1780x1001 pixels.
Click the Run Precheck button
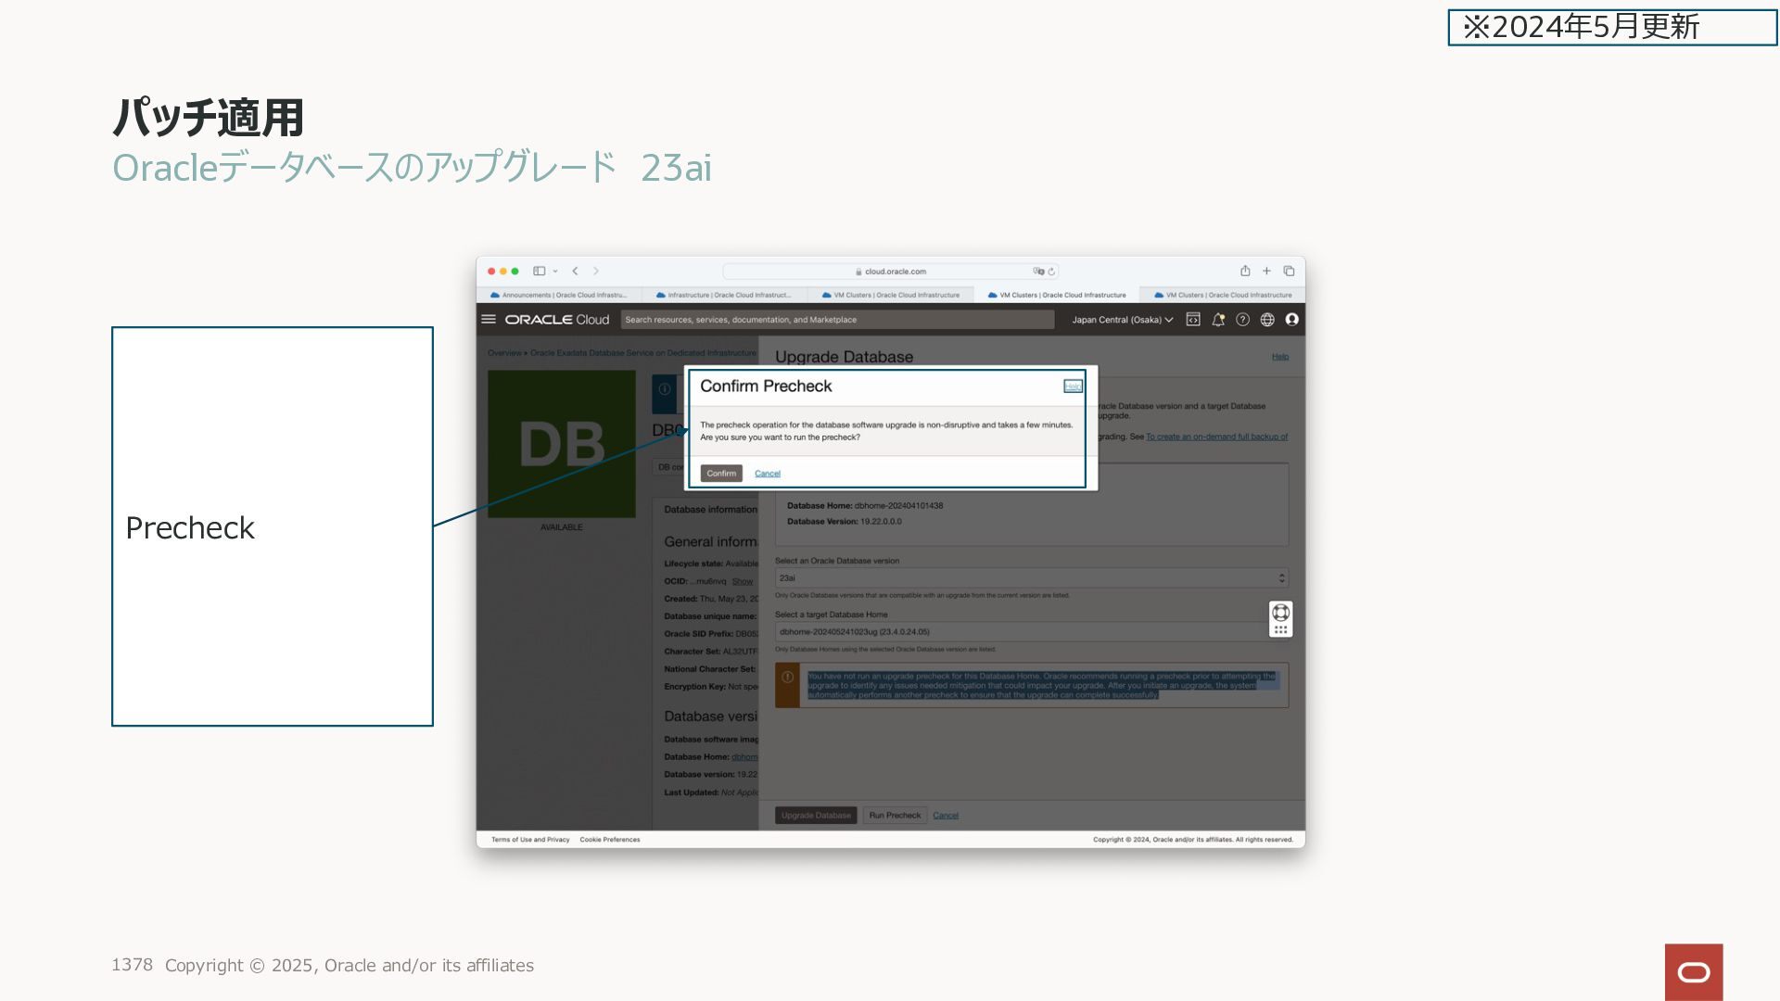pyautogui.click(x=895, y=816)
